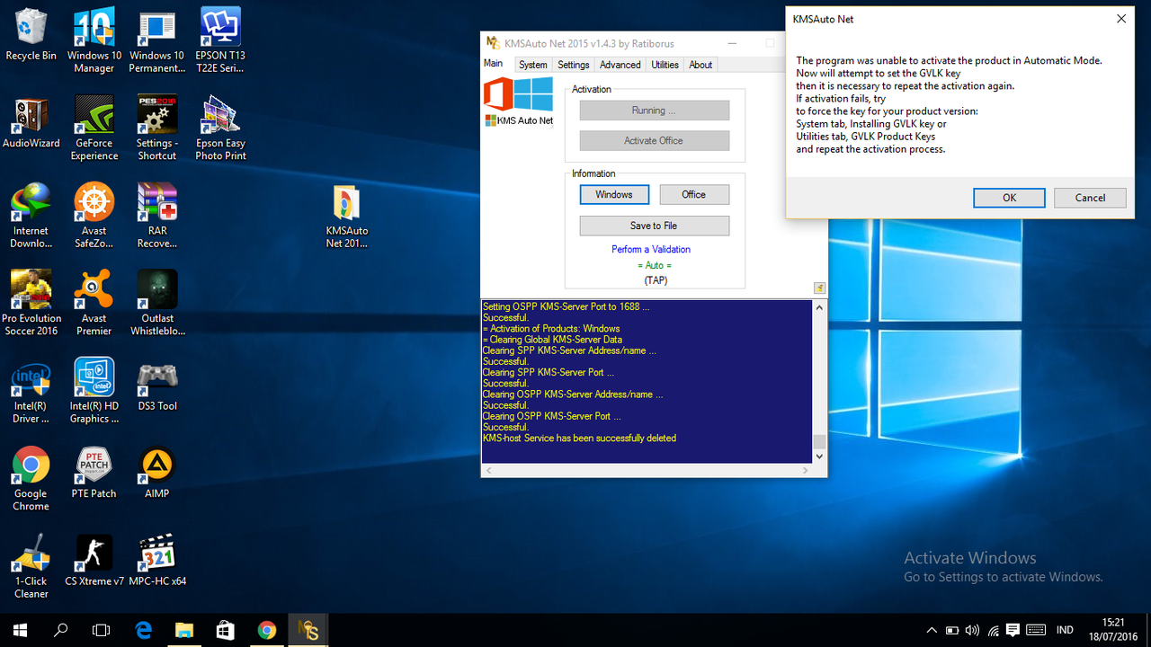
Task: Open File Explorer from taskbar
Action: coord(184,631)
